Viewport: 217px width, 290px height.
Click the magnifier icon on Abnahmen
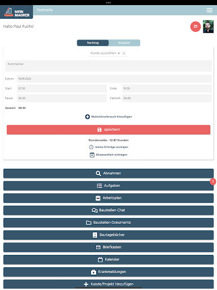(98, 173)
